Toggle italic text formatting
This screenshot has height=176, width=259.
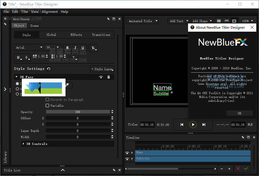click(75, 48)
